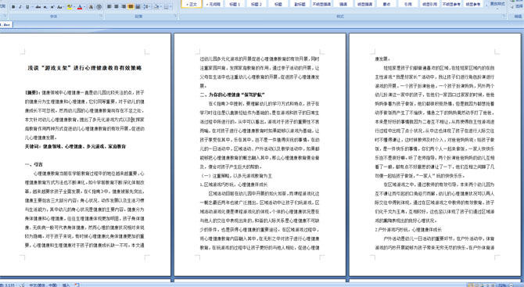This screenshot has height=287, width=524.
Task: Toggle italic formatting in the ribbon
Action: pyautogui.click(x=20, y=7)
